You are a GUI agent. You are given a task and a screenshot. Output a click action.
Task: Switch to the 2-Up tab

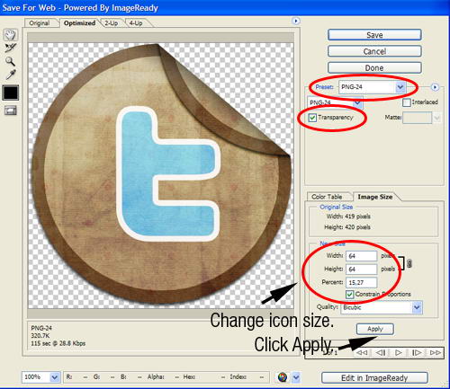pos(111,23)
